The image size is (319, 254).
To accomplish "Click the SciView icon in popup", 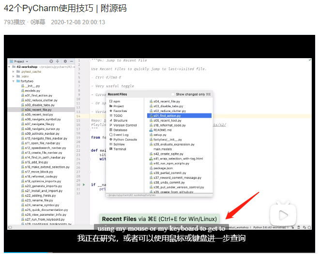I will click(111, 144).
